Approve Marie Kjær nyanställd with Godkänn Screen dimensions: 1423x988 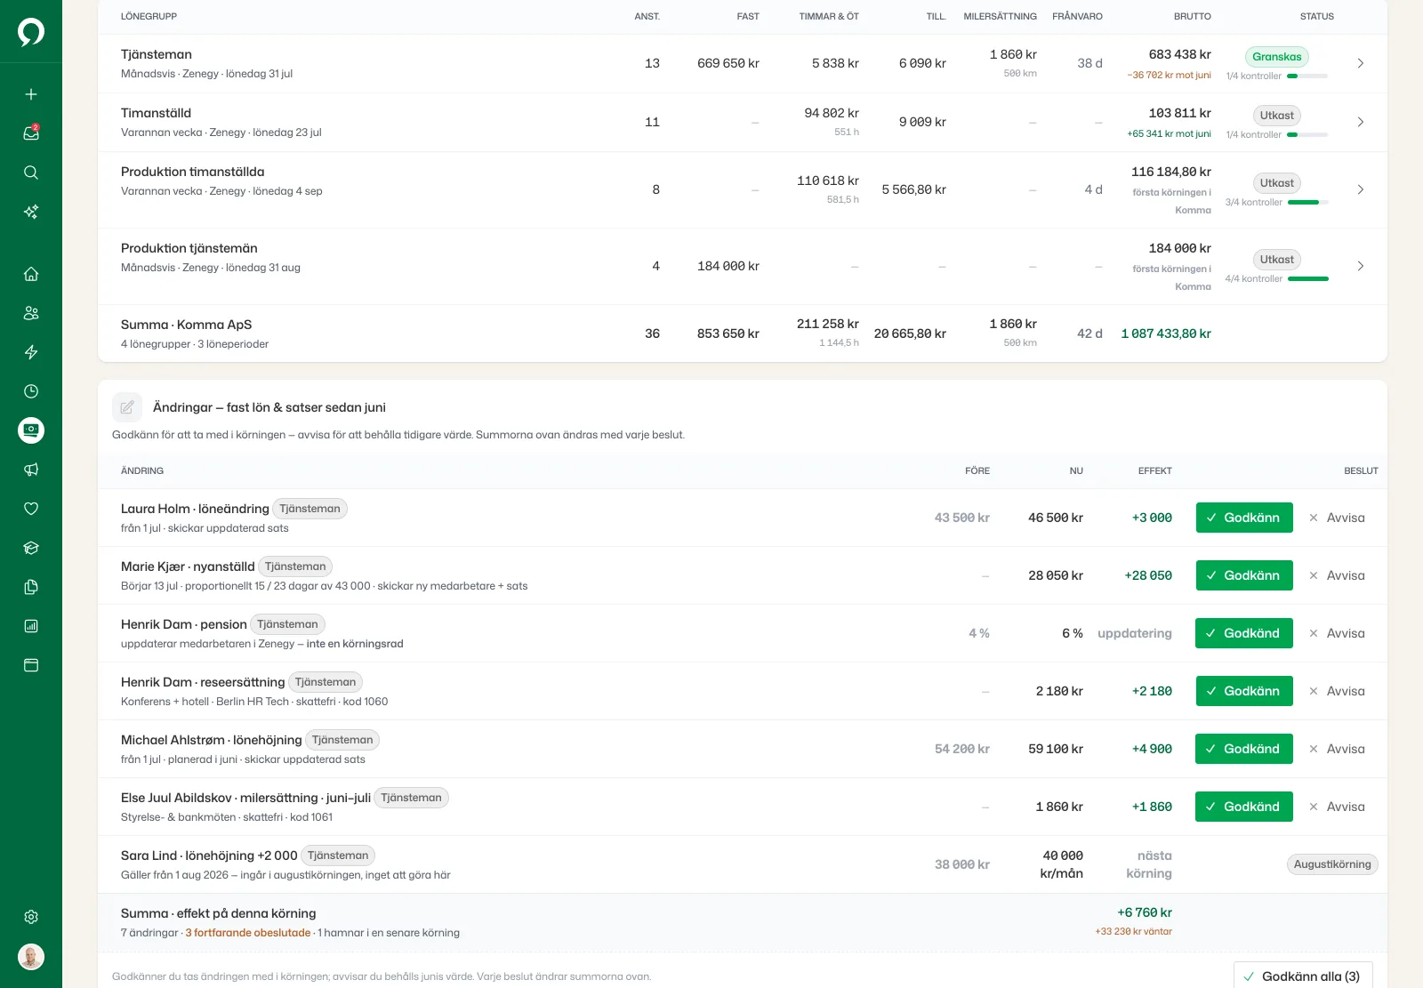(1244, 575)
